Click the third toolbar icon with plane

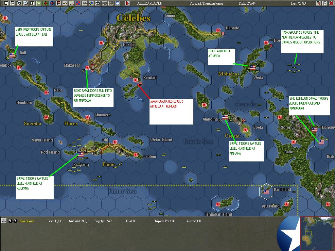coord(19,3)
